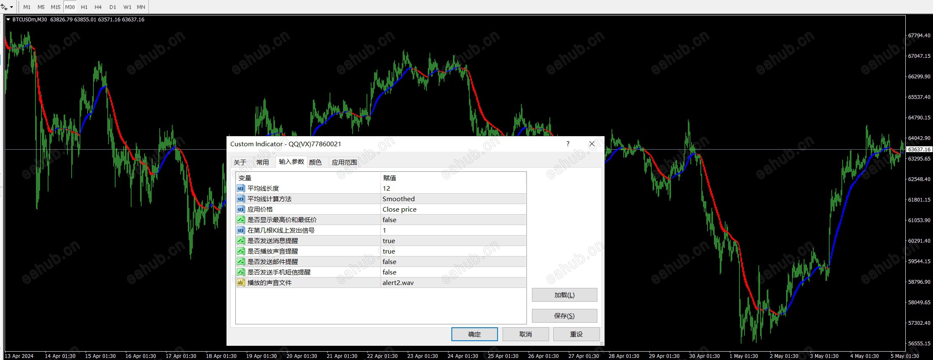
Task: Click the icon beside 是否显示最高价和最低价 row
Action: [240, 220]
